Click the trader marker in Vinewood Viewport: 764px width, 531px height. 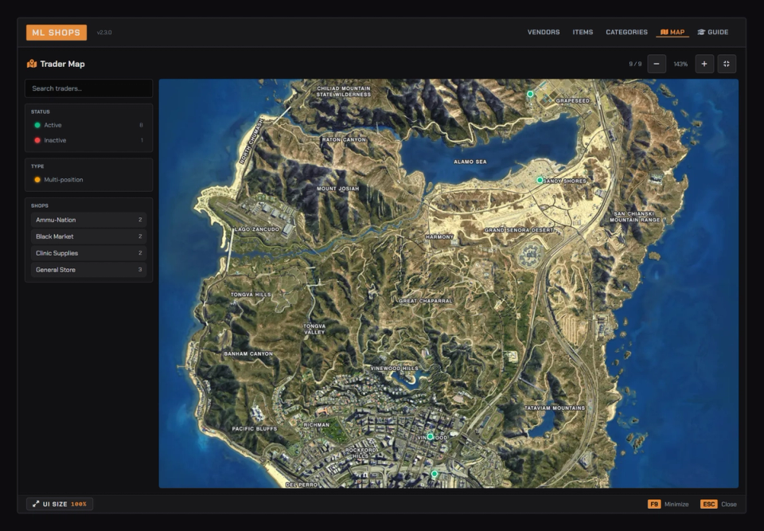point(430,436)
